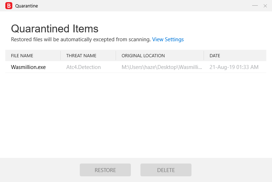
Task: Click the M:\Users\haze\Desktop original location path
Action: tap(162, 67)
